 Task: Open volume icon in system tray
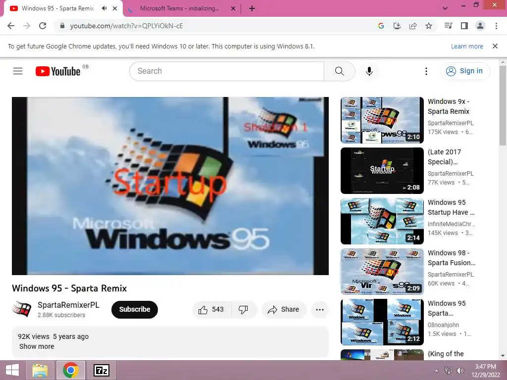[460, 371]
